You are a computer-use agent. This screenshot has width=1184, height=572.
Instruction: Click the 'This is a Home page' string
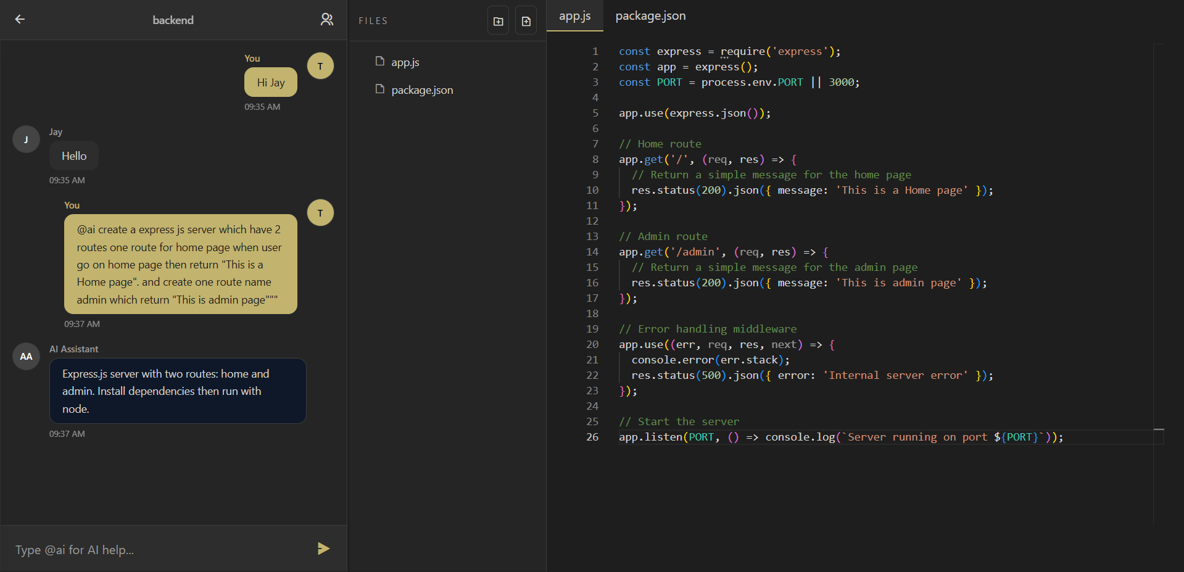pyautogui.click(x=901, y=190)
